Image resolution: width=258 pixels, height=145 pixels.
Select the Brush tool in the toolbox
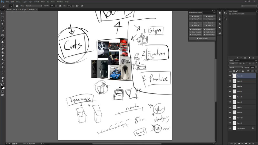3,38
